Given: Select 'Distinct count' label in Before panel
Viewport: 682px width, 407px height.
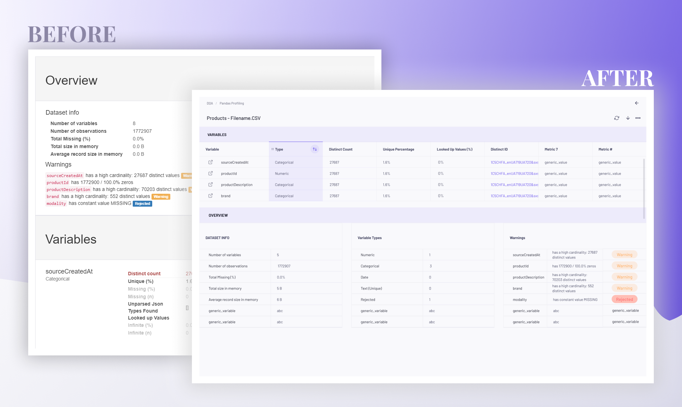Looking at the screenshot, I should tap(144, 274).
